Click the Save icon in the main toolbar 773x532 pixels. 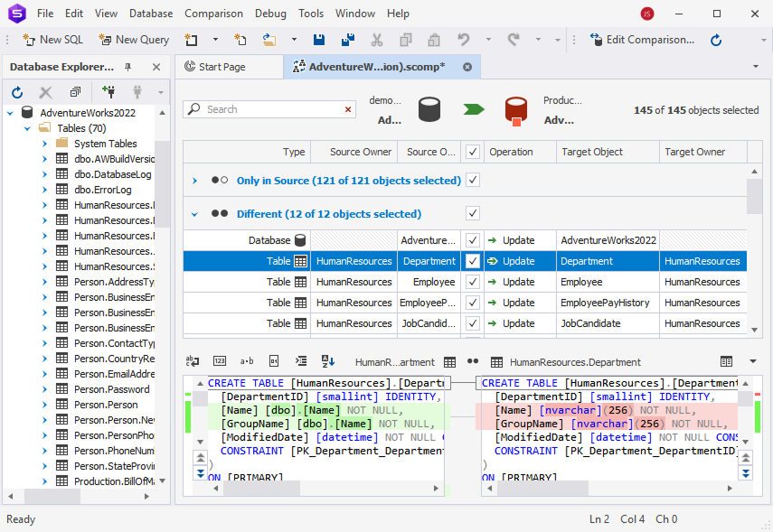click(318, 40)
